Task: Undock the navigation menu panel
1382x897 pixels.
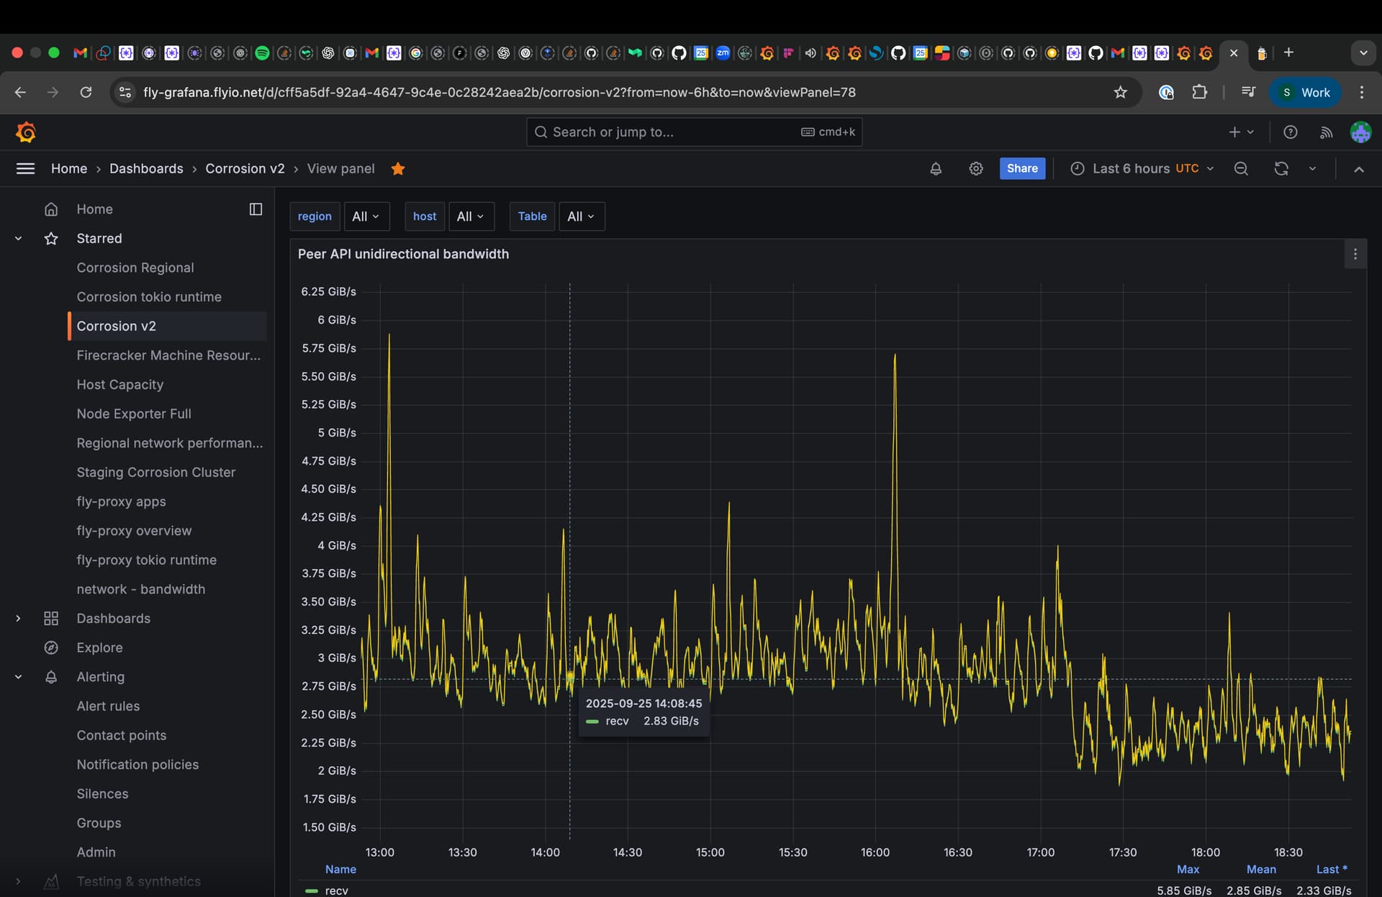Action: (x=256, y=209)
